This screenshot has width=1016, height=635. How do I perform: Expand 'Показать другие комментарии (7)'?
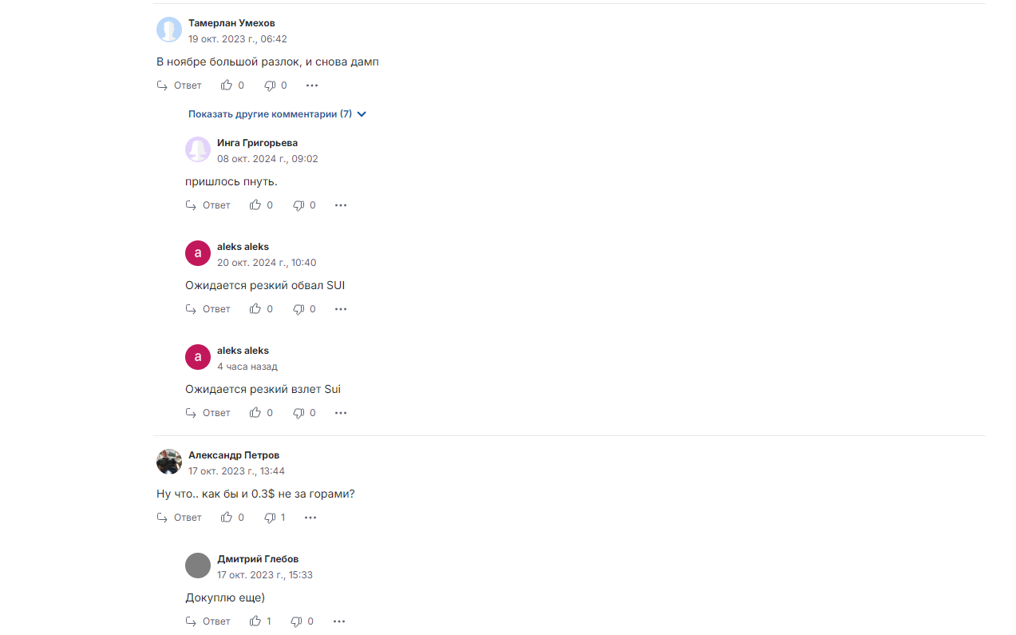point(277,114)
